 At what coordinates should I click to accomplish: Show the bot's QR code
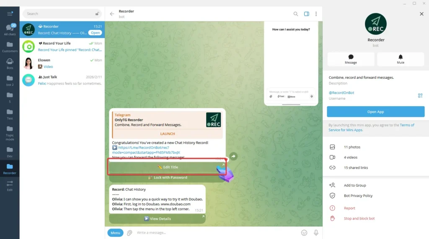(x=420, y=96)
